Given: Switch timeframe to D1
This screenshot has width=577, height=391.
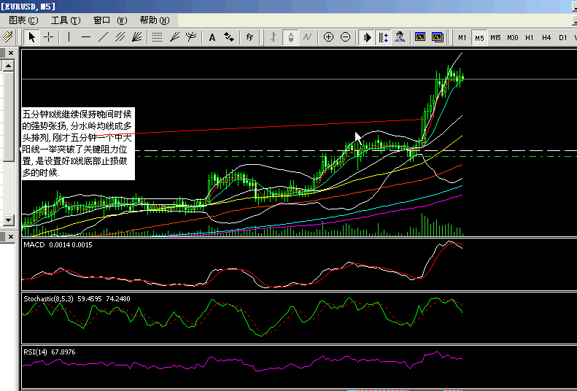Looking at the screenshot, I should pos(562,37).
